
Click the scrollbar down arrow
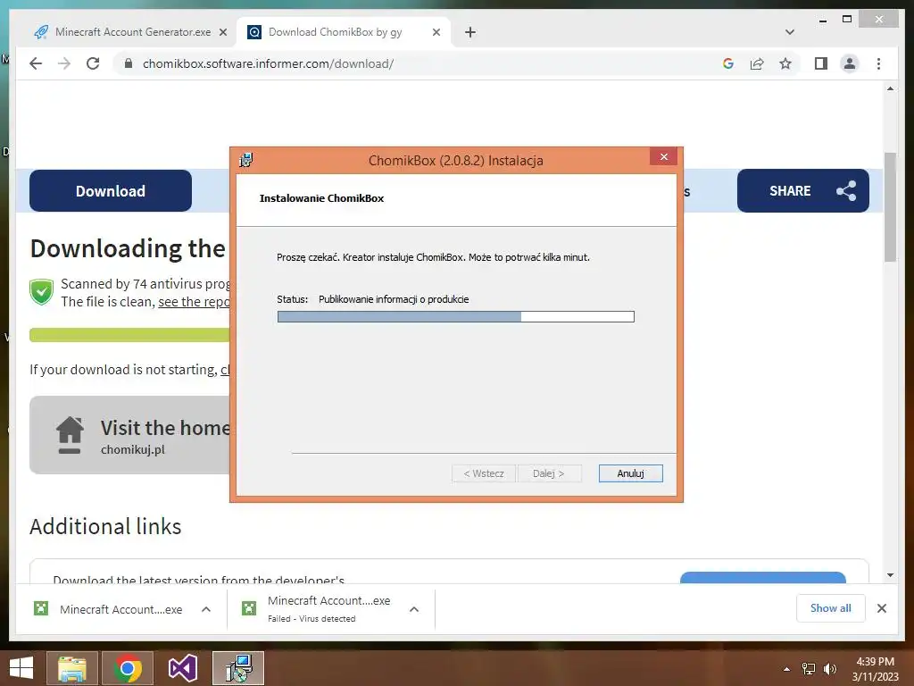pyautogui.click(x=890, y=575)
